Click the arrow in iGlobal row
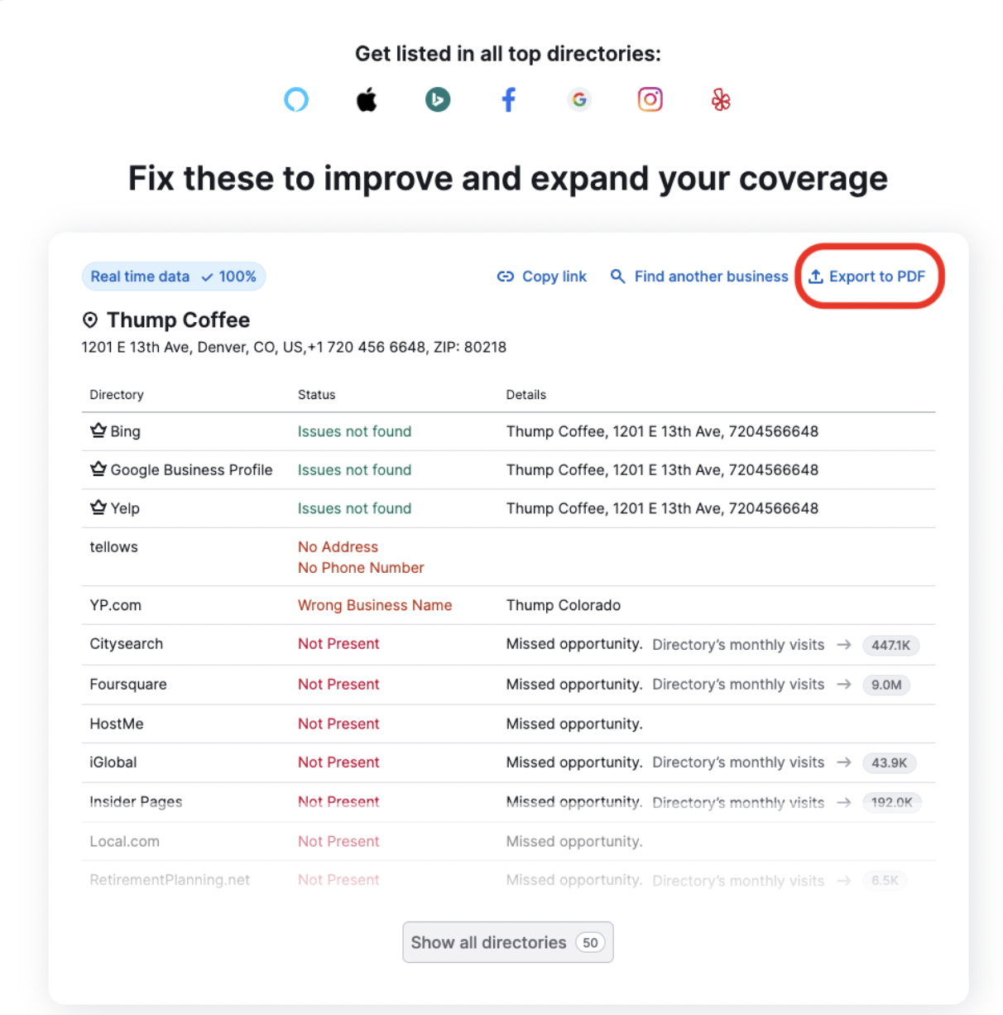Screen dimensions: 1003x1015 click(x=843, y=762)
